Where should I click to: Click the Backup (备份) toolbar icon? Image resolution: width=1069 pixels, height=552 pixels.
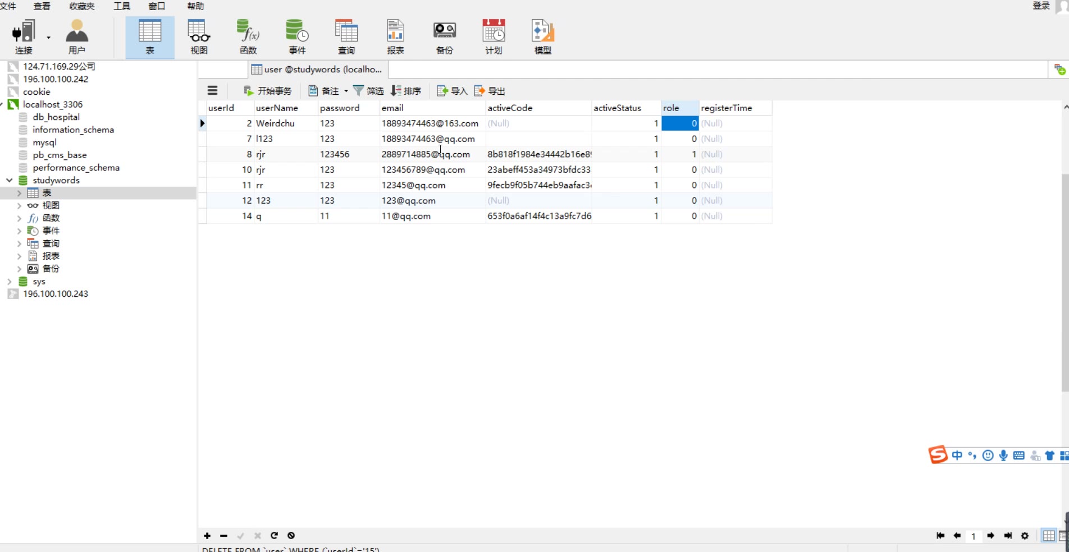tap(445, 36)
